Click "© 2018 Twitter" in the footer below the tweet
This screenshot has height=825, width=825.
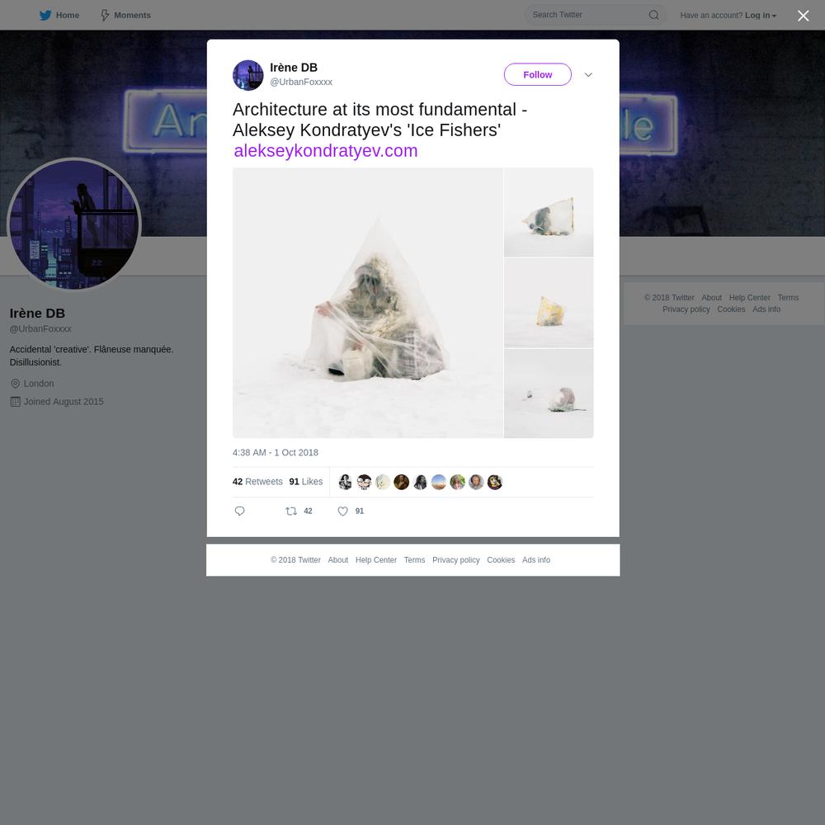tap(295, 560)
